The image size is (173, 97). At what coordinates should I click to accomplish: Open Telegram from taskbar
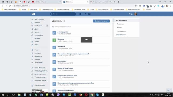click(64, 95)
